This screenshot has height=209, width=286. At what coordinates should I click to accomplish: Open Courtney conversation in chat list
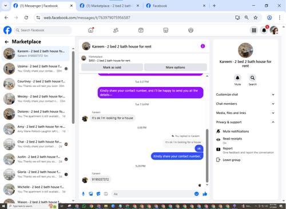[x=36, y=84]
